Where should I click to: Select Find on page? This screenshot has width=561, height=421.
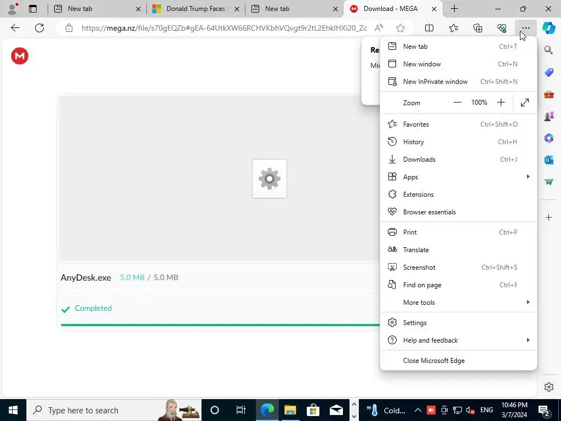tap(459, 285)
